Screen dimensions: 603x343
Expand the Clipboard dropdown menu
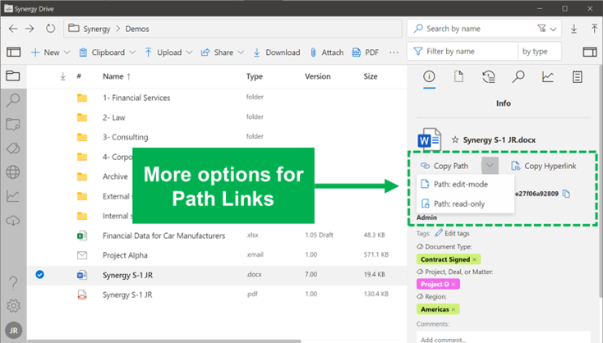(x=132, y=53)
